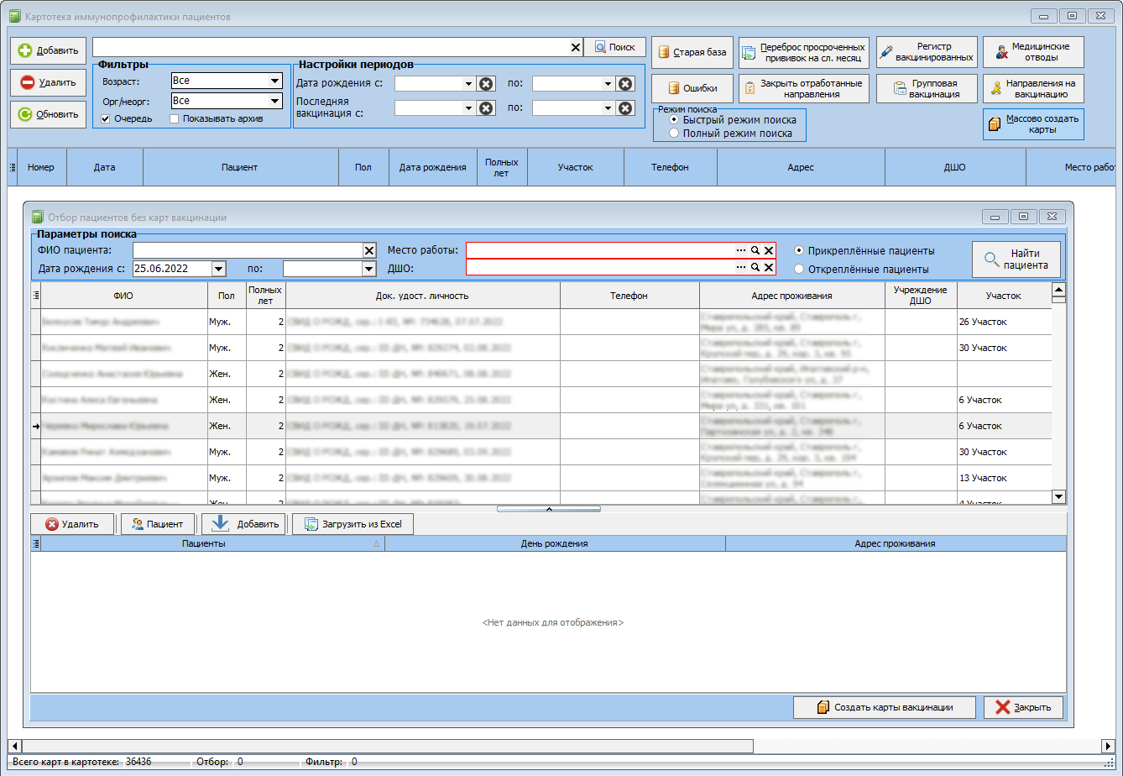
Task: Sort by Участок column in dialog
Action: pos(1004,296)
